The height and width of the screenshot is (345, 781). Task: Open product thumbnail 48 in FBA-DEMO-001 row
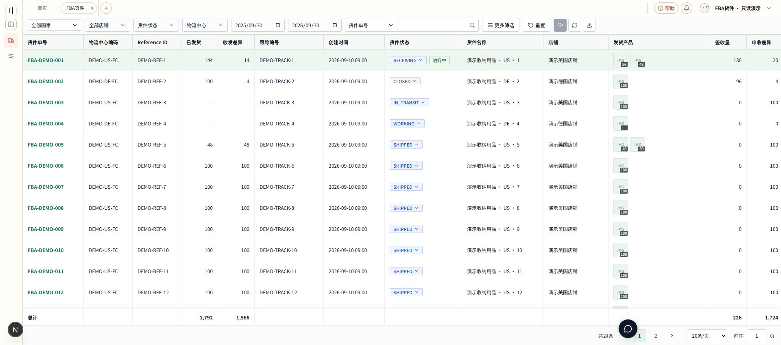tap(638, 60)
